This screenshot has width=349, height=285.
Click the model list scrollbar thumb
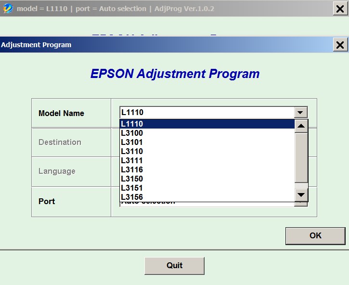click(301, 157)
